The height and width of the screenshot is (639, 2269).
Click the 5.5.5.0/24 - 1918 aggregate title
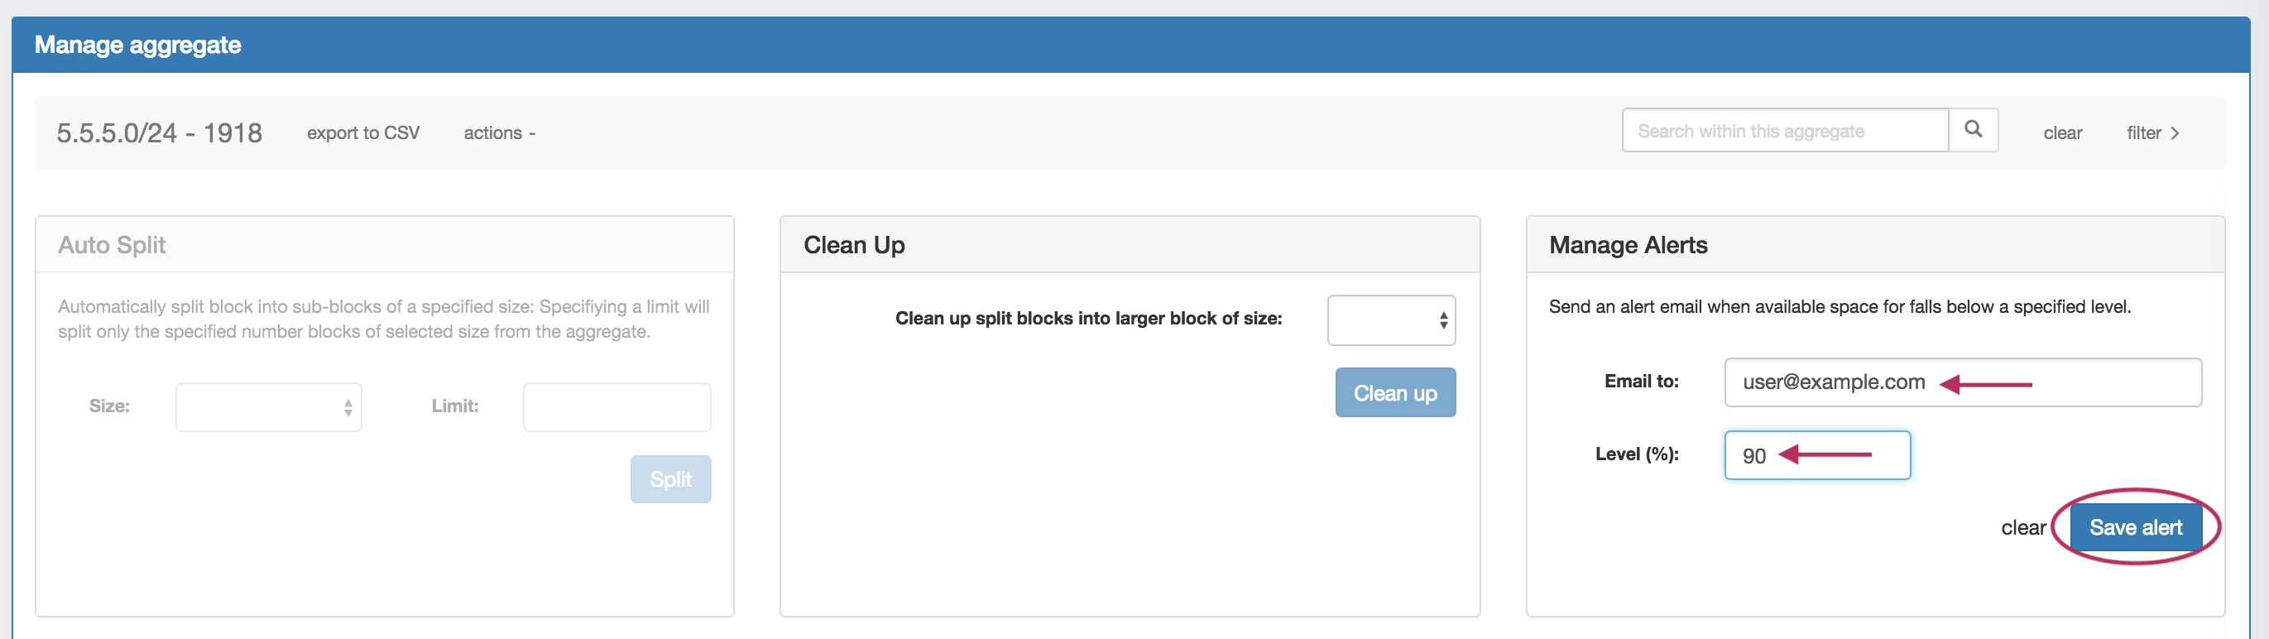click(x=160, y=133)
